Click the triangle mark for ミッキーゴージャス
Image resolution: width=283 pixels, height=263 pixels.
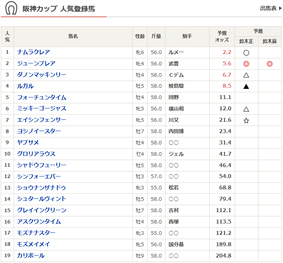246,109
